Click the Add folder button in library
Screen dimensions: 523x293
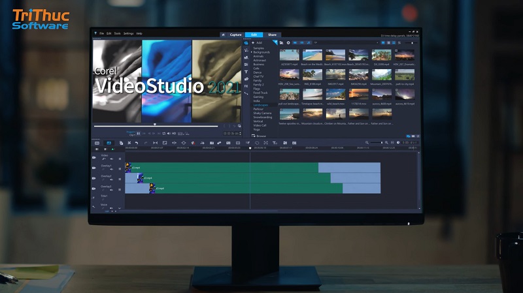coord(257,42)
